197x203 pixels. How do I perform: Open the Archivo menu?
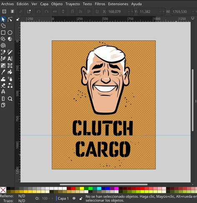pyautogui.click(x=8, y=4)
